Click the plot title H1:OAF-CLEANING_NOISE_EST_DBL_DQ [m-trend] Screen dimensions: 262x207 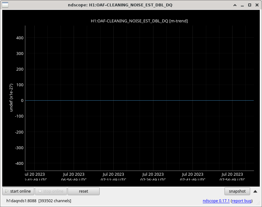[139, 21]
